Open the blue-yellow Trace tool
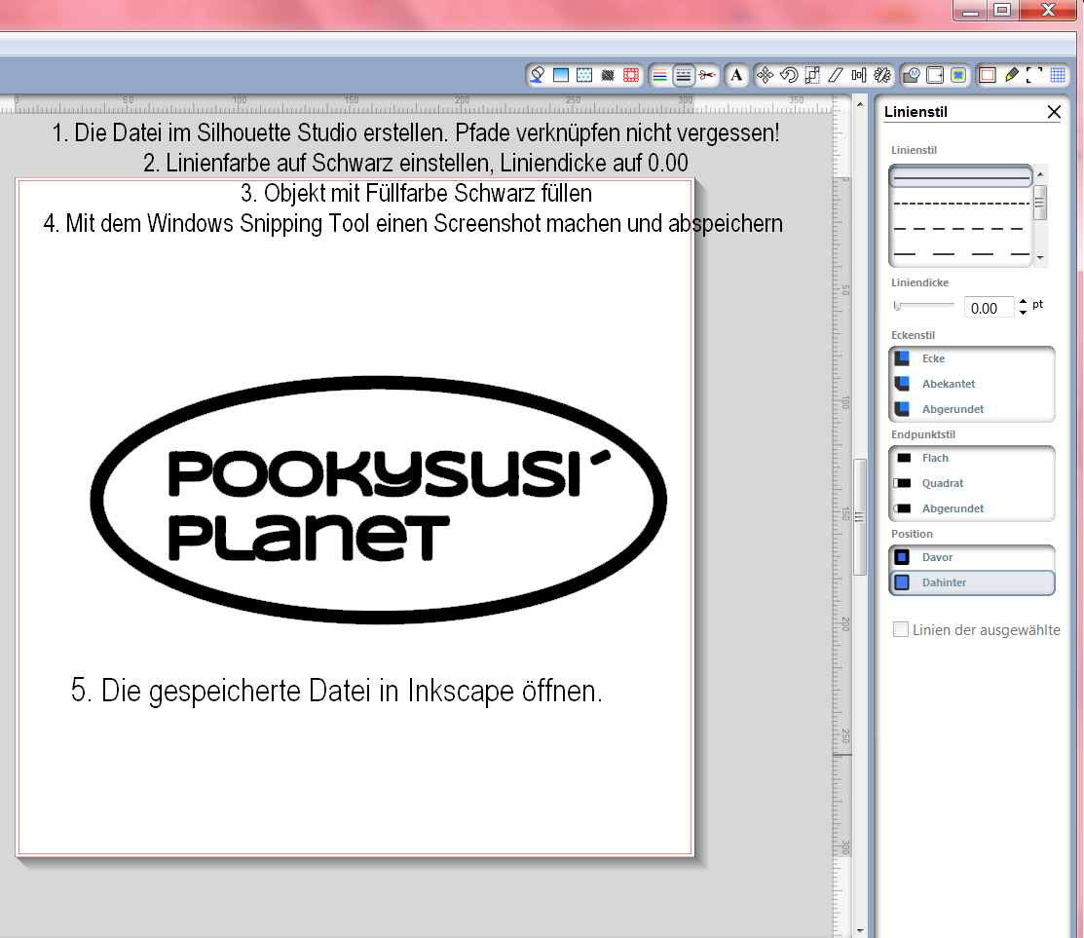Screen dimensions: 1084x938 (958, 75)
